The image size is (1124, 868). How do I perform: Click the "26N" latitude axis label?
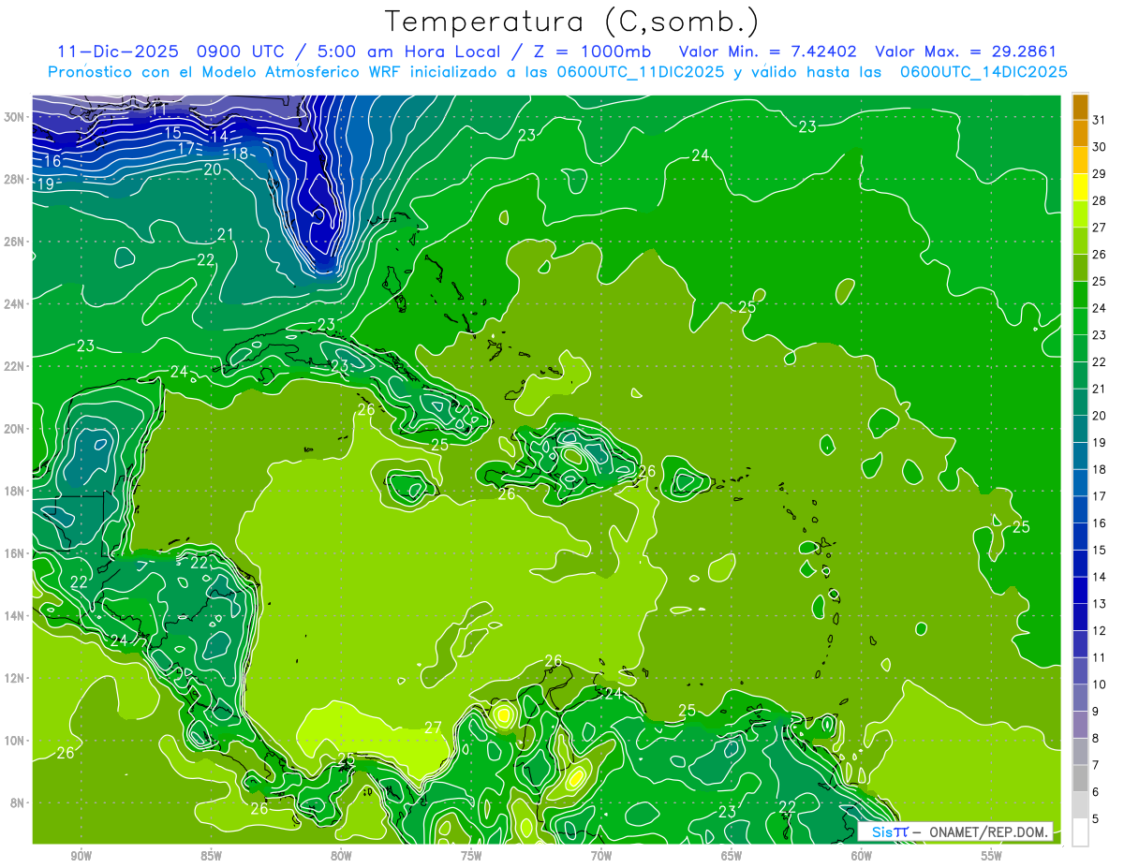(14, 242)
